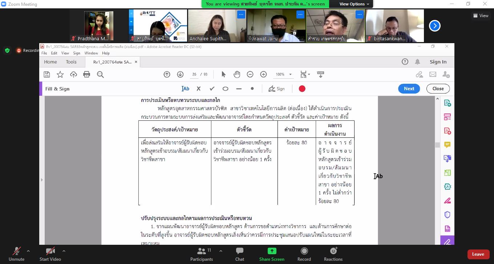The width and height of the screenshot is (494, 264).
Task: Open Acrobat notifications bell
Action: click(418, 62)
